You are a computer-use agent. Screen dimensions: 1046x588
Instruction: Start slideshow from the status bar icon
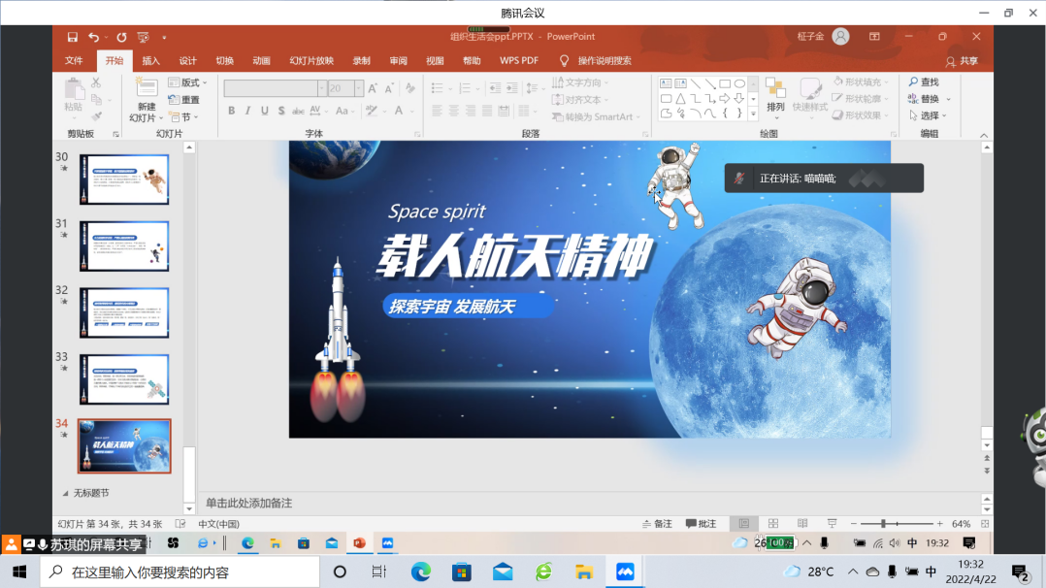(x=832, y=524)
